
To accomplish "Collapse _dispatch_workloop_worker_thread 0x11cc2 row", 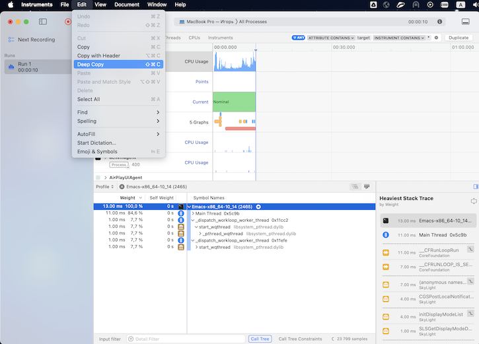I will (x=193, y=220).
